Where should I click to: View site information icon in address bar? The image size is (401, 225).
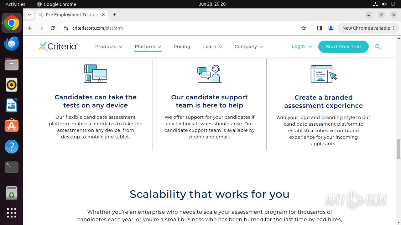coord(66,28)
